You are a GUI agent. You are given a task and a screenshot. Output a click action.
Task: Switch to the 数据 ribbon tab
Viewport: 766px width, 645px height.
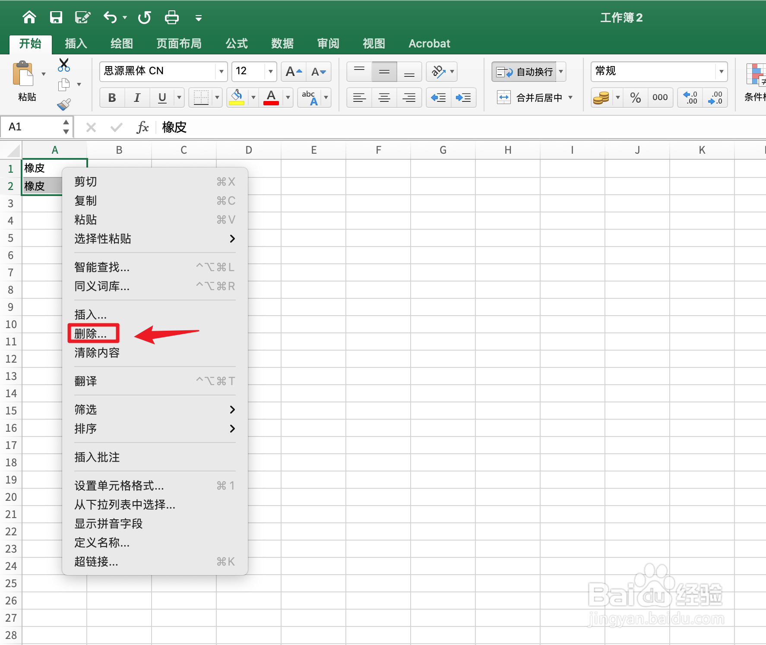(x=282, y=43)
